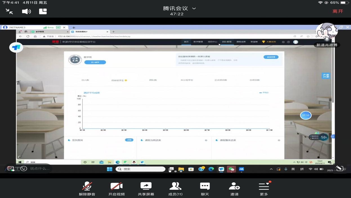
Task: Open Microsoft Store from the lower taskbar
Action: 191,169
